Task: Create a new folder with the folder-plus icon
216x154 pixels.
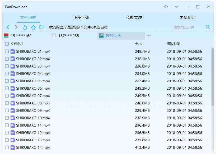Action: tap(42, 27)
